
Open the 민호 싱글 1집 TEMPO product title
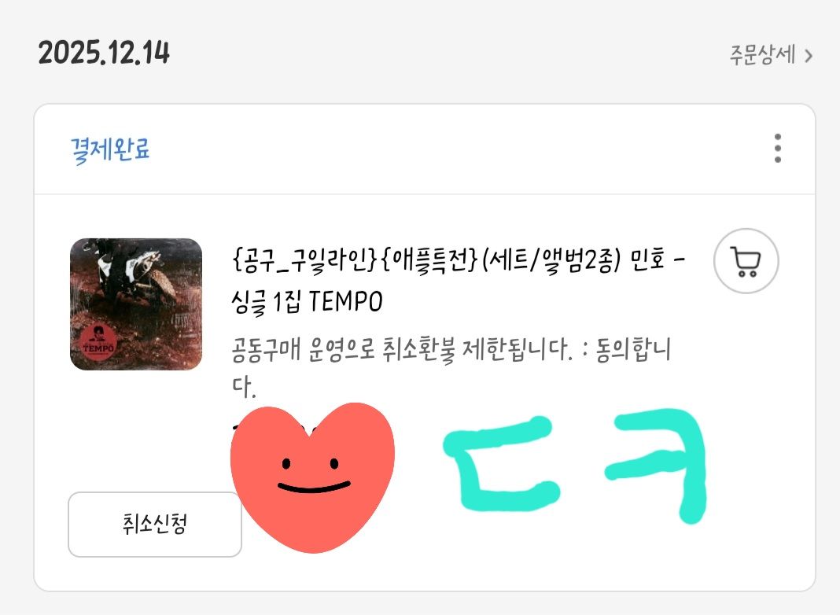[458, 281]
